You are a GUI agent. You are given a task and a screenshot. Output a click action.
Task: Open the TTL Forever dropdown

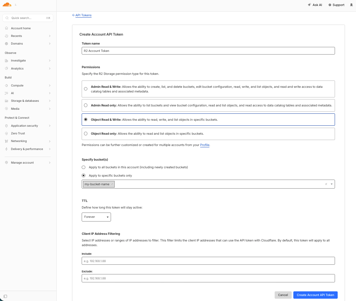[x=96, y=217]
